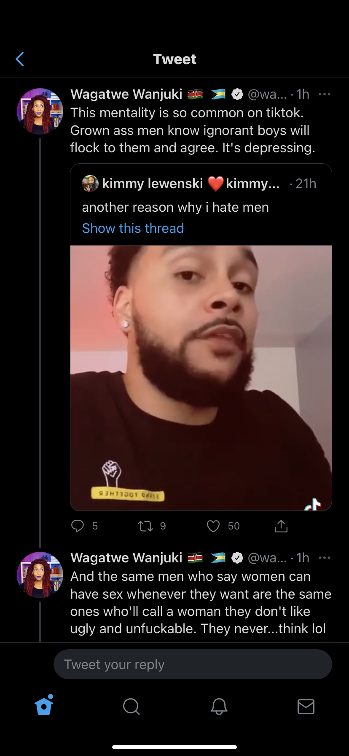349x756 pixels.
Task: Like the tweet with 50 likes
Action: (213, 526)
